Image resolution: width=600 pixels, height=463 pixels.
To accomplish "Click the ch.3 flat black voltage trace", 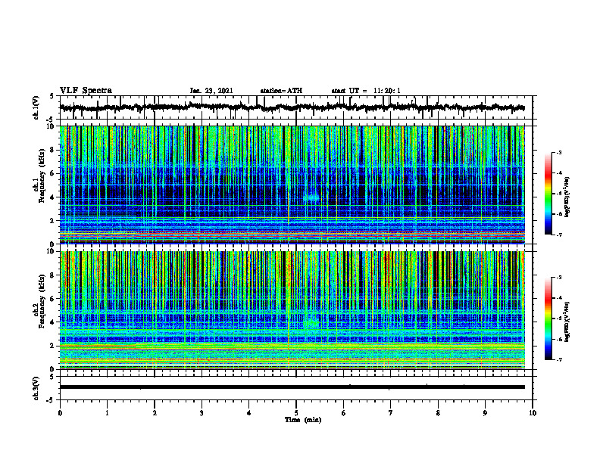I will point(292,387).
